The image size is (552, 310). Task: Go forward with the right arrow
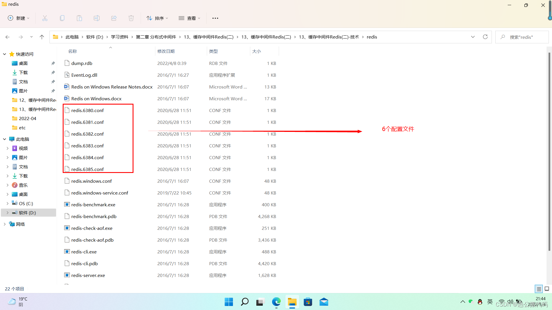21,37
